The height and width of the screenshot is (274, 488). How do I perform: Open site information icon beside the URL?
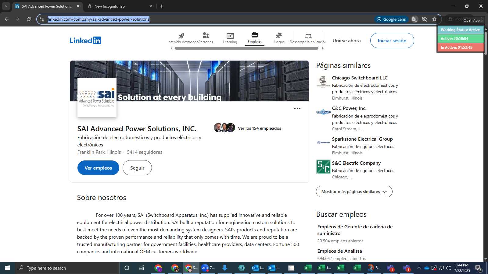pos(42,19)
